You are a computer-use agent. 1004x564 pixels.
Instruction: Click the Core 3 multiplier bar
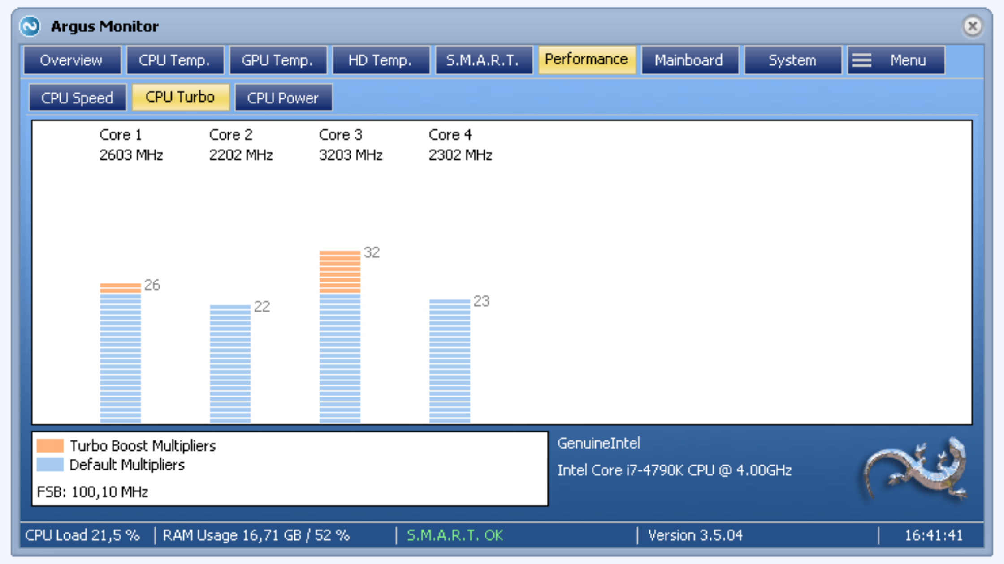point(340,336)
